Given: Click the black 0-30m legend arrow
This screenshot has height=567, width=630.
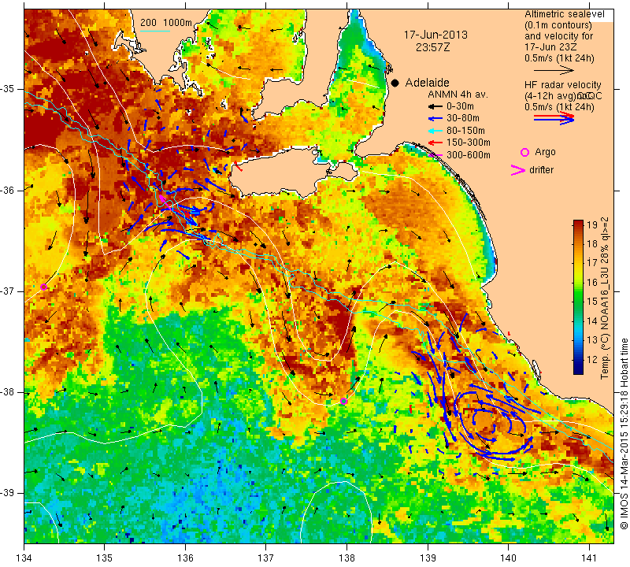Looking at the screenshot, I should pos(435,106).
